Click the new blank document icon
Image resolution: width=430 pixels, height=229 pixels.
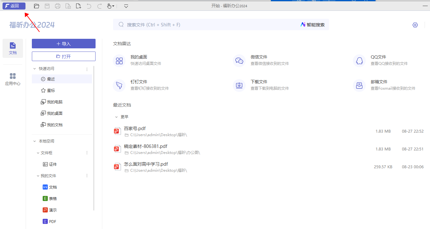point(78,6)
